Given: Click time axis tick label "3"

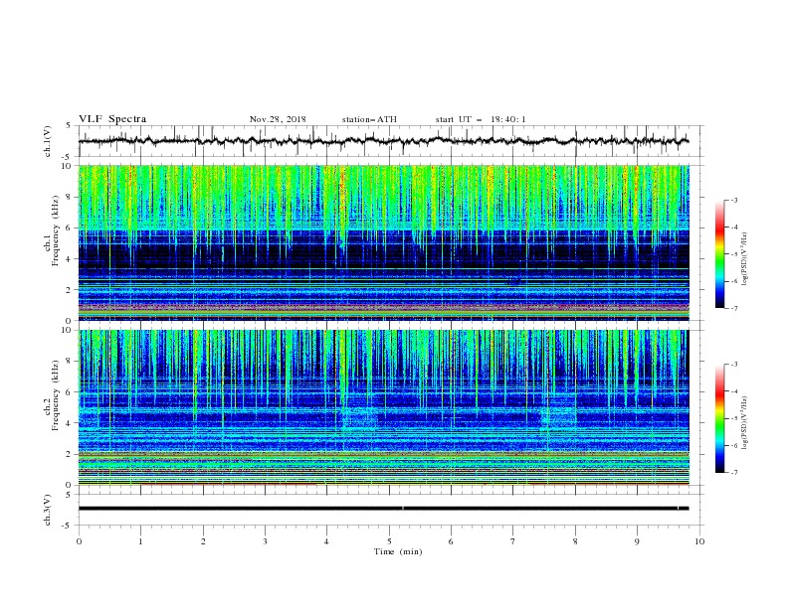Looking at the screenshot, I should coord(265,541).
